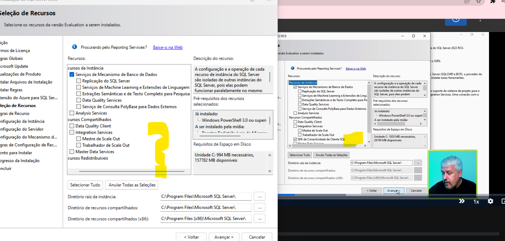Check Mestre de Scale Out
505x241 pixels.
click(x=79, y=139)
